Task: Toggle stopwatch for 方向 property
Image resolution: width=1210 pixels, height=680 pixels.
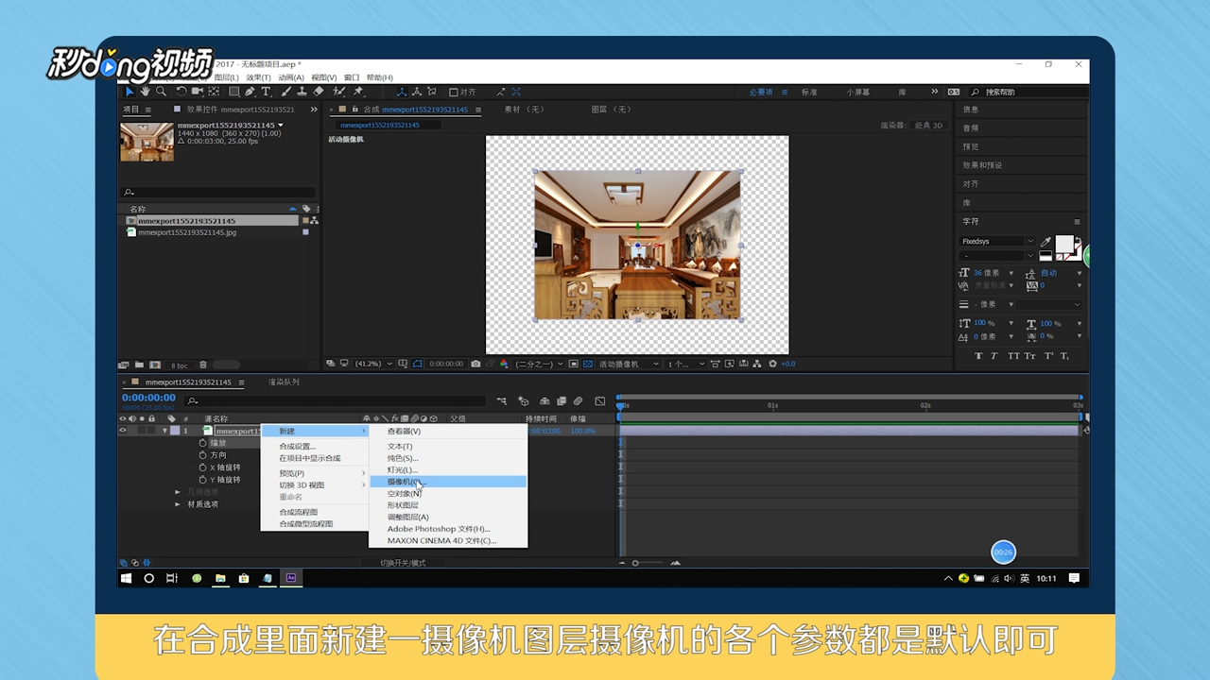Action: (202, 455)
